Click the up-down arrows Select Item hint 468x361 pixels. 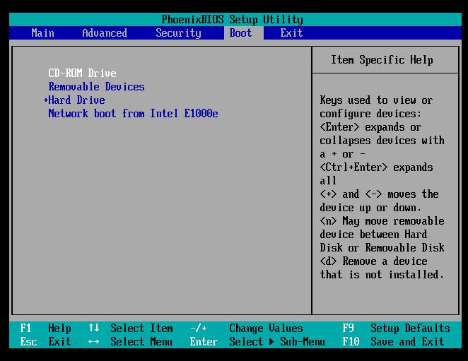(131, 329)
